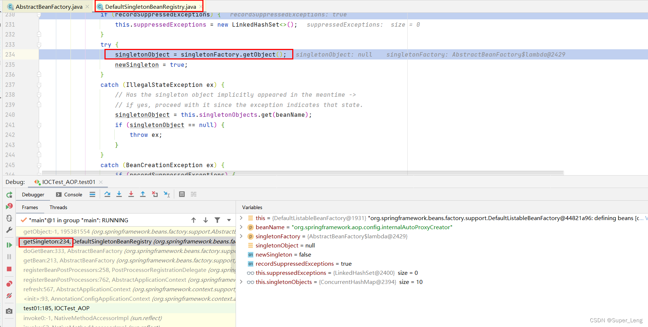Step into the method call
This screenshot has width=648, height=327.
(119, 194)
